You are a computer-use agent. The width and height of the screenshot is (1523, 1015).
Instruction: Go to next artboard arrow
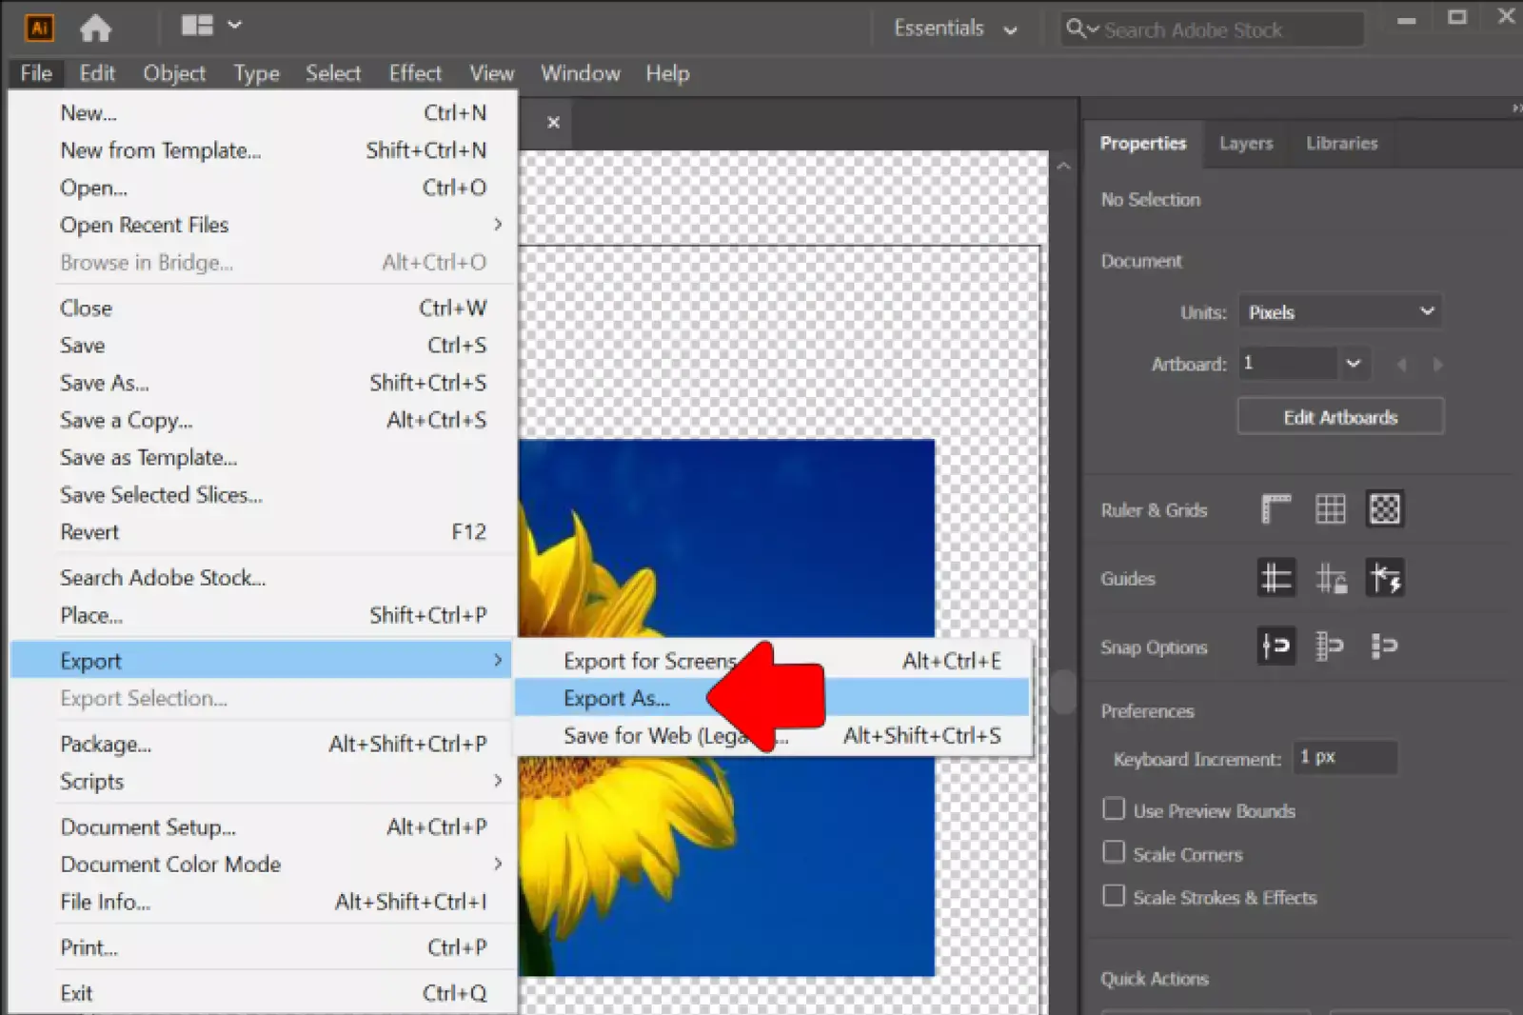pos(1437,365)
